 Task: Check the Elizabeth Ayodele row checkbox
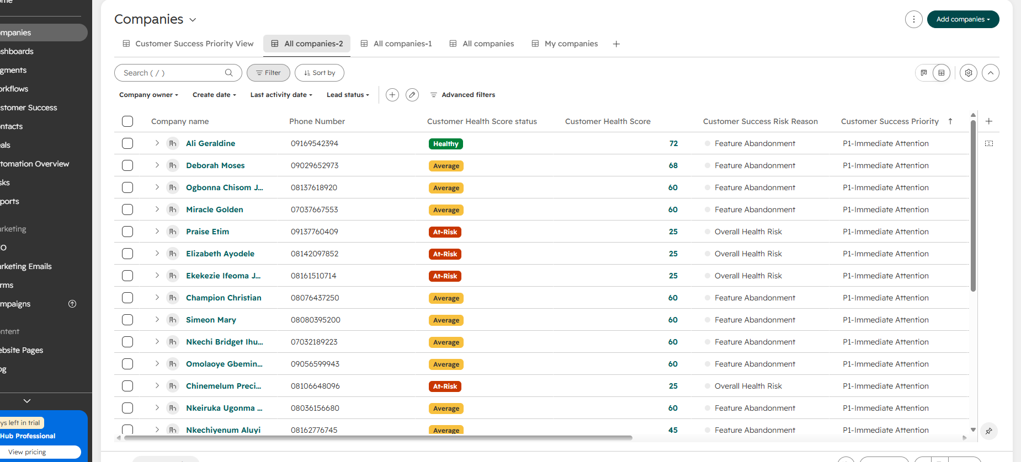(127, 254)
